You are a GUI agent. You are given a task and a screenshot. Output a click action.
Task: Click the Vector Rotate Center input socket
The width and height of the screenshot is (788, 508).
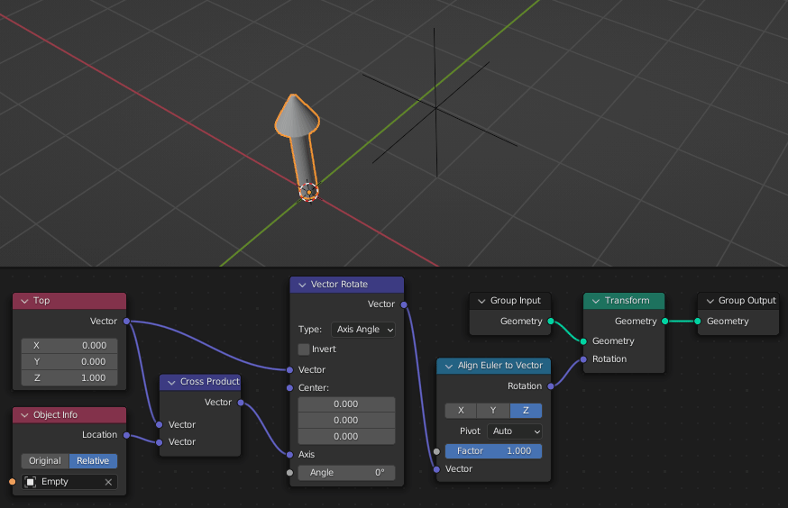(289, 388)
